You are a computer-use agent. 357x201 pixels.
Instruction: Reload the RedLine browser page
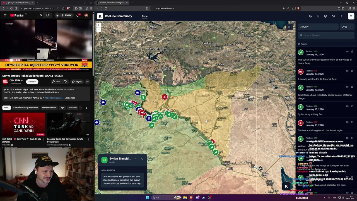click(106, 8)
